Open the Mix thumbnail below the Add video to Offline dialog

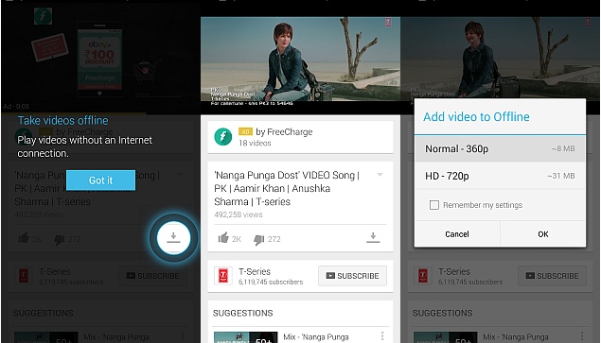pyautogui.click(x=446, y=337)
